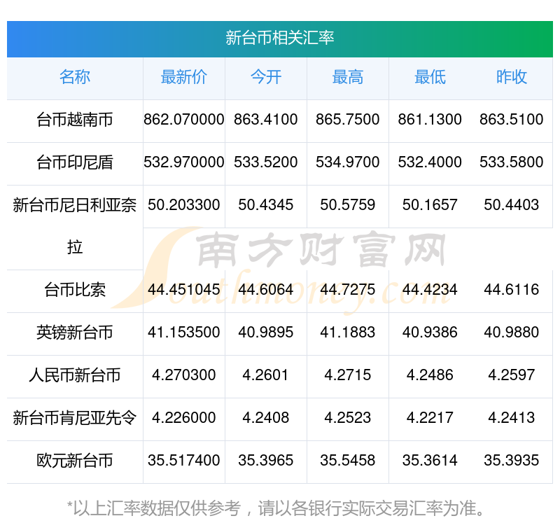The height and width of the screenshot is (530, 560).
Task: Click the 台币比索 row name
Action: point(75,290)
